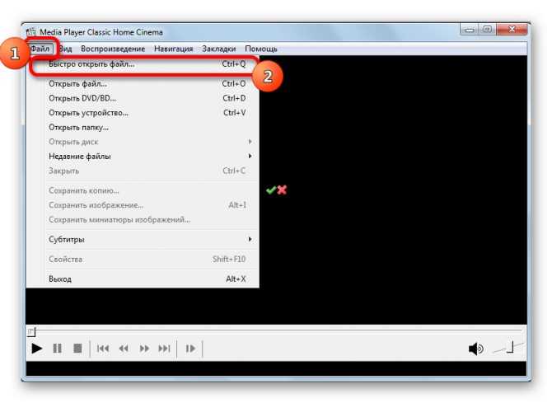552x403 pixels.
Task: Click the seek bar position thumb
Action: click(31, 331)
